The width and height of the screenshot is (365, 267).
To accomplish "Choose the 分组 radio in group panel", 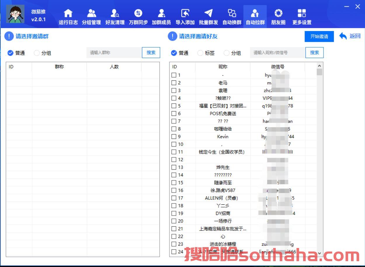I will [37, 53].
